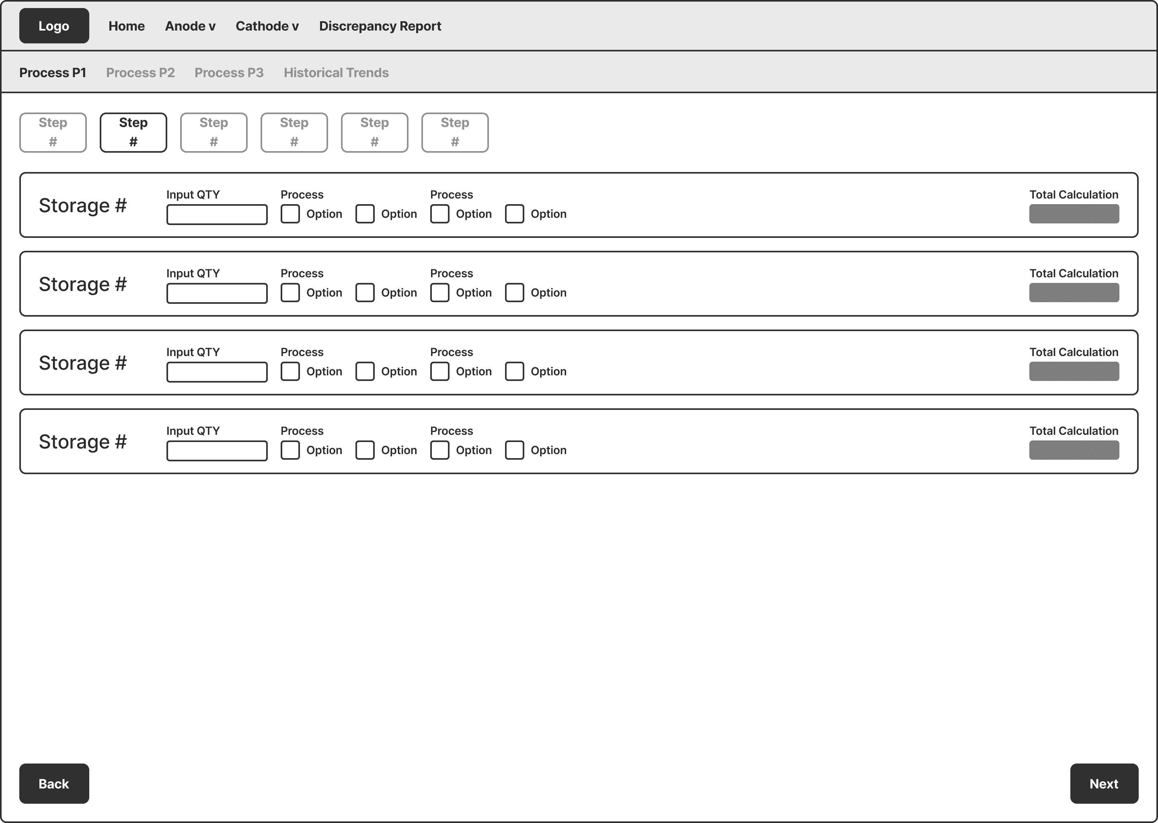Click the Logo in the navigation bar
Screen dimensions: 1158x823
point(54,25)
